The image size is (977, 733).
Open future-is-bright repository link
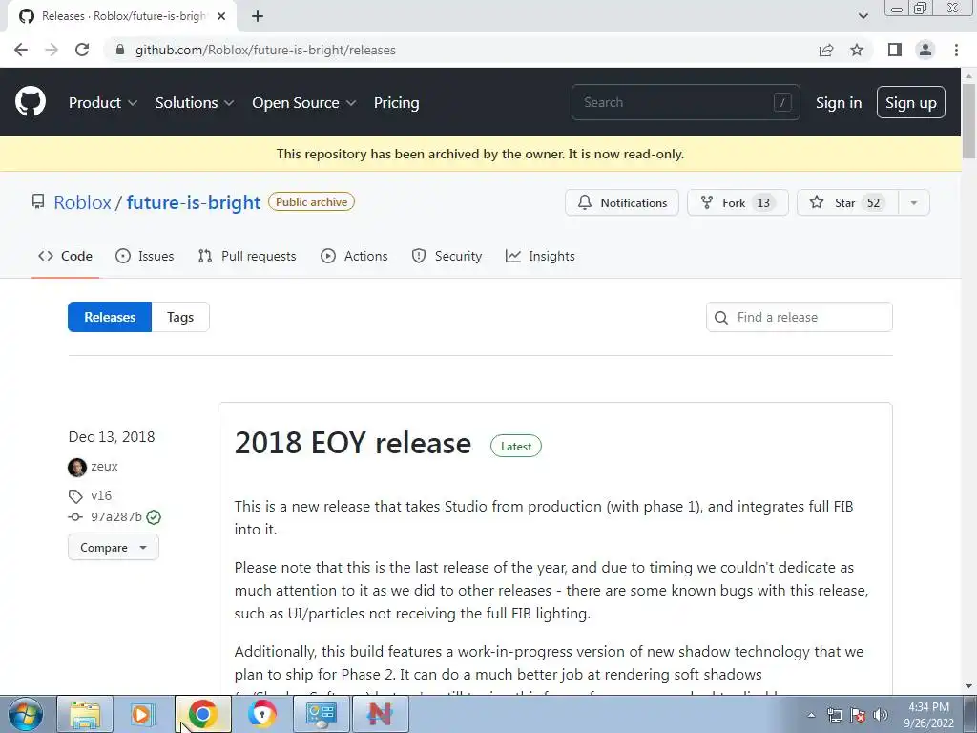pos(193,202)
